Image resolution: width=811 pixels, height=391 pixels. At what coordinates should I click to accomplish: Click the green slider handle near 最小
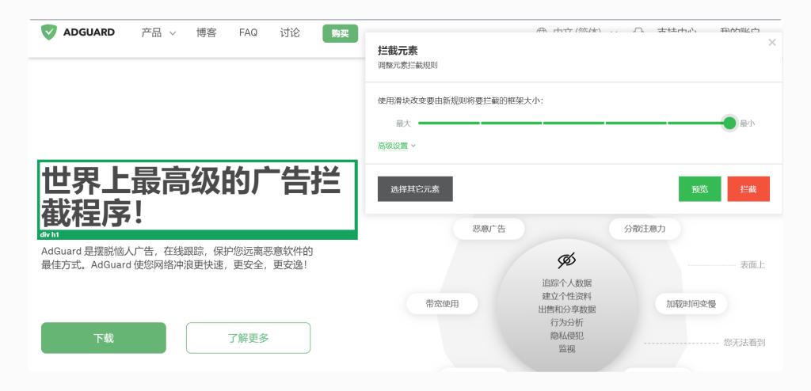click(729, 123)
